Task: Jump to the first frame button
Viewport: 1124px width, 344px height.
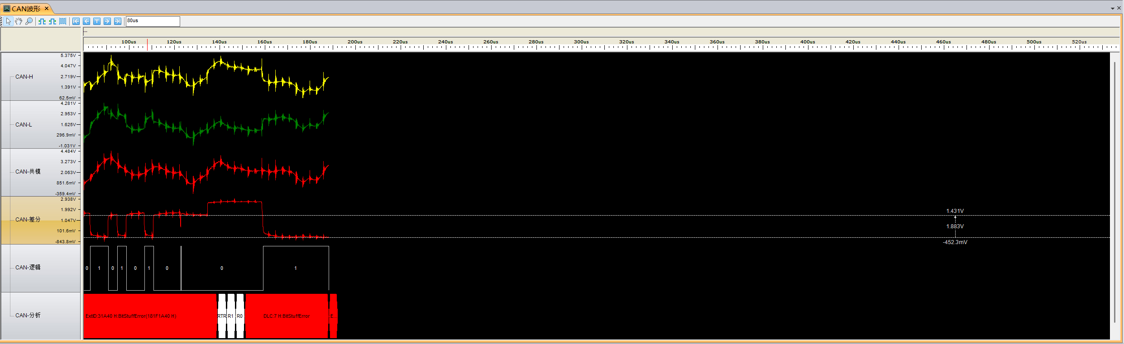Action: pyautogui.click(x=76, y=21)
